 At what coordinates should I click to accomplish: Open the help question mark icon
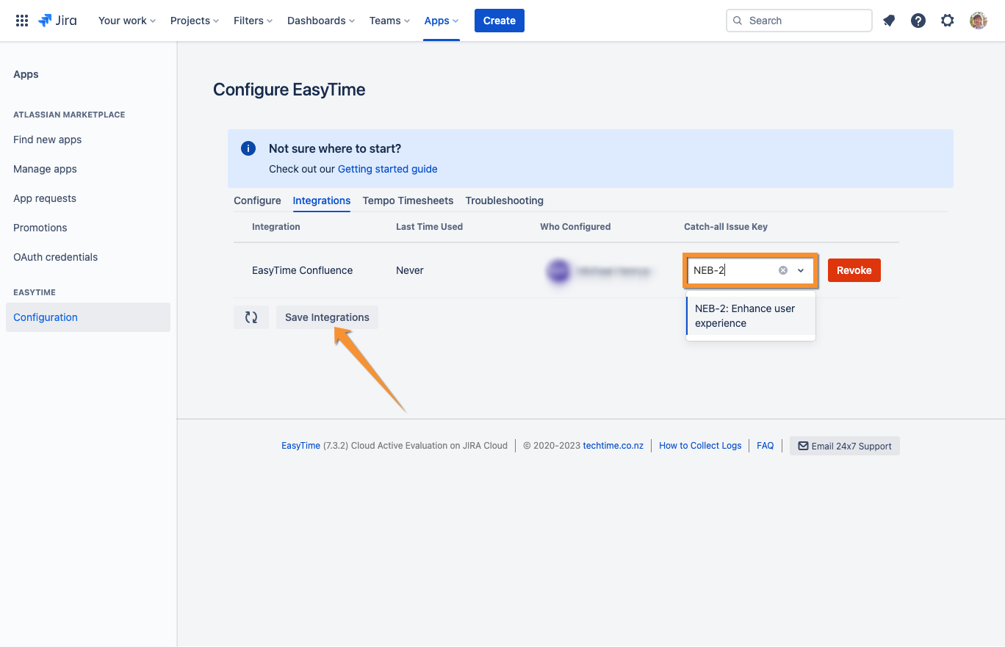tap(918, 21)
